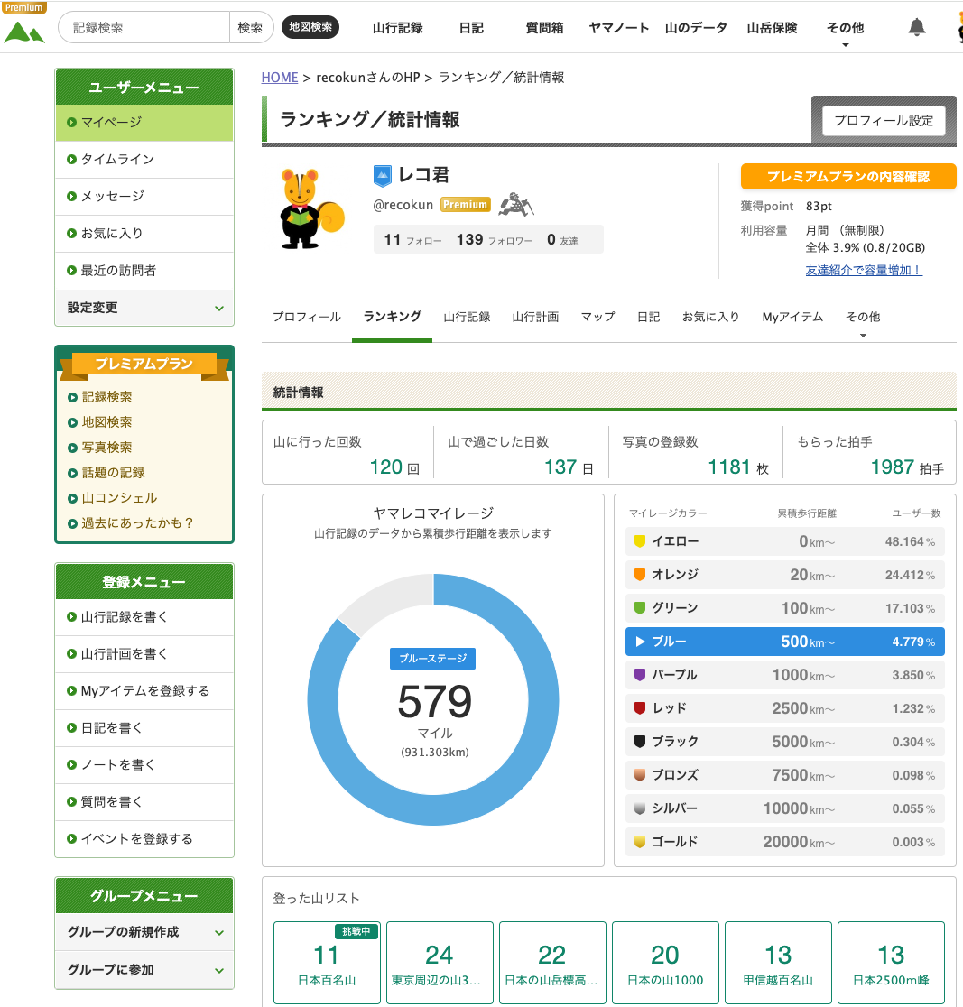Click the ブロンズ mileage badge icon

(640, 774)
